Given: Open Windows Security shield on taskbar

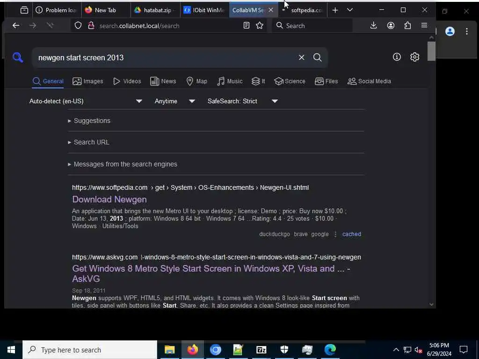Looking at the screenshot, I should (x=284, y=350).
